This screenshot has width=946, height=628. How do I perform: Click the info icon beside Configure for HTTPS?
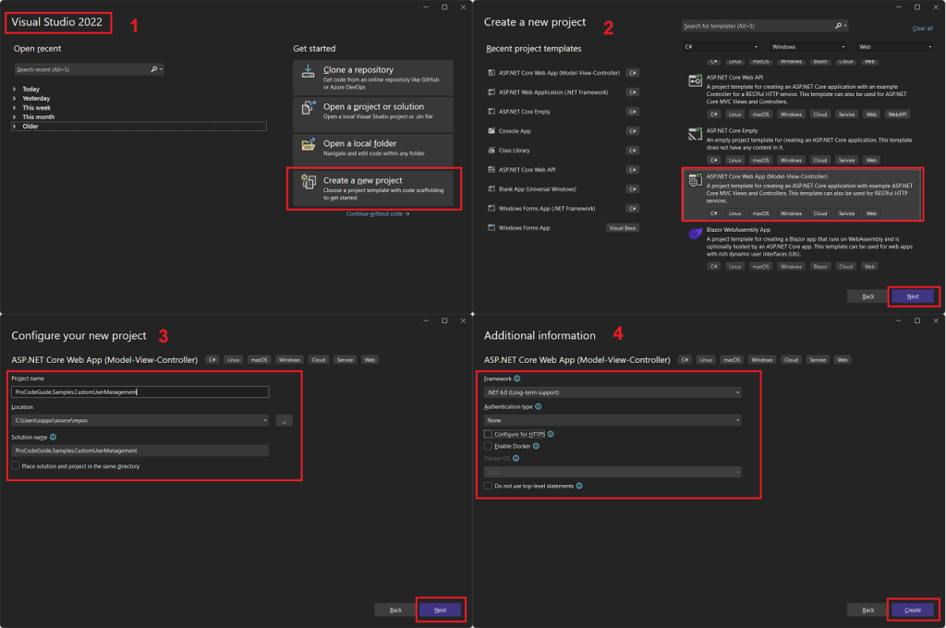551,434
